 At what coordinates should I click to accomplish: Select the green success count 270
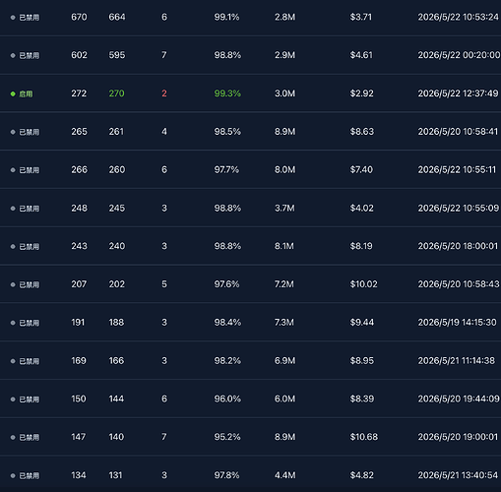pos(116,93)
